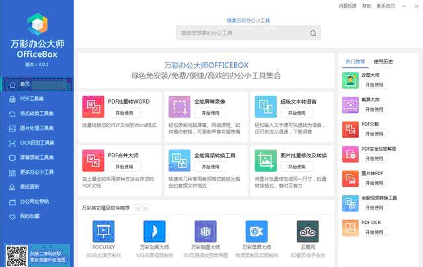Click the PDF OCR icon in sidebar list
The image size is (423, 267).
[x=350, y=228]
